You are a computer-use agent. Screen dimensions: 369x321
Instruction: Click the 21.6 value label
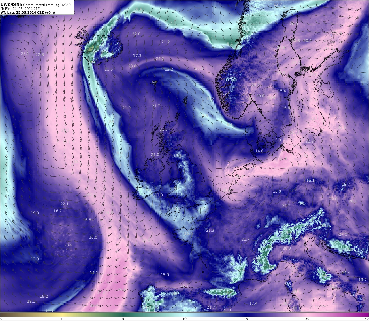click(x=109, y=69)
